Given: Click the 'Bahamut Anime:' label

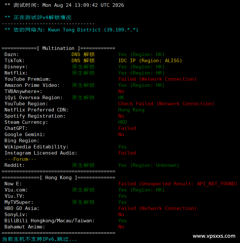Looking at the screenshot, I should (25, 227).
